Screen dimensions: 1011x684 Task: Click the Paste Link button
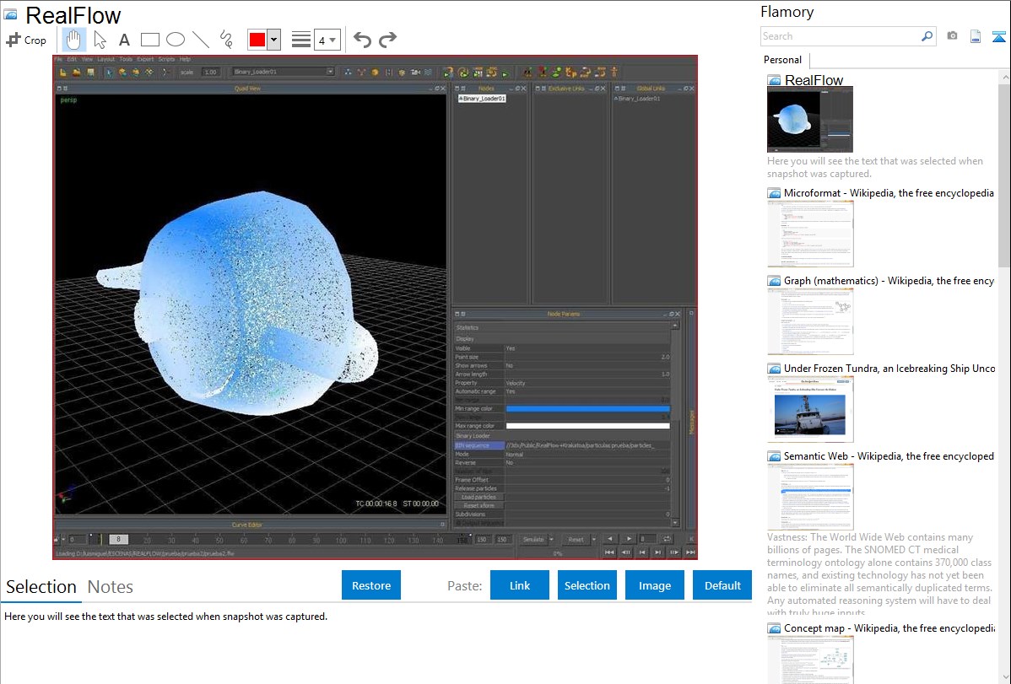click(520, 585)
